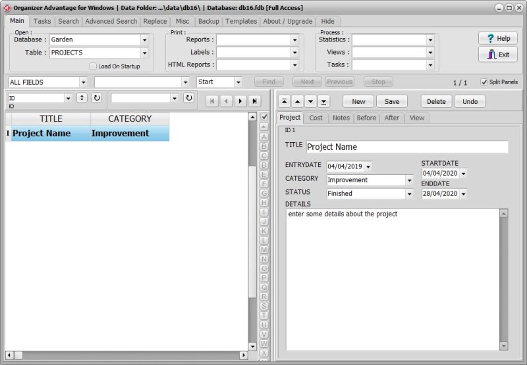Switch to the Notes record tab
The width and height of the screenshot is (527, 365).
pos(341,118)
